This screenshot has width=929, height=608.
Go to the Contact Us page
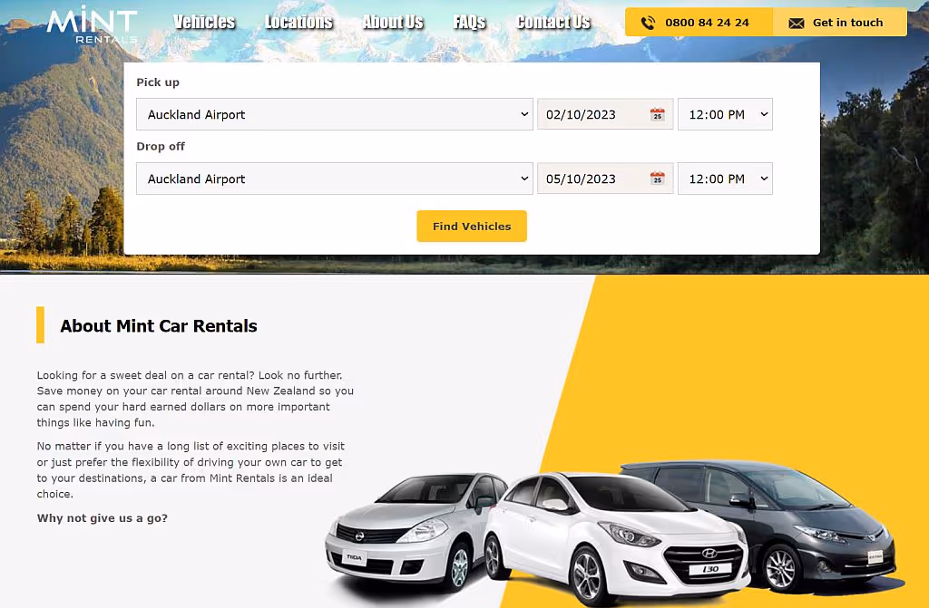tap(553, 22)
